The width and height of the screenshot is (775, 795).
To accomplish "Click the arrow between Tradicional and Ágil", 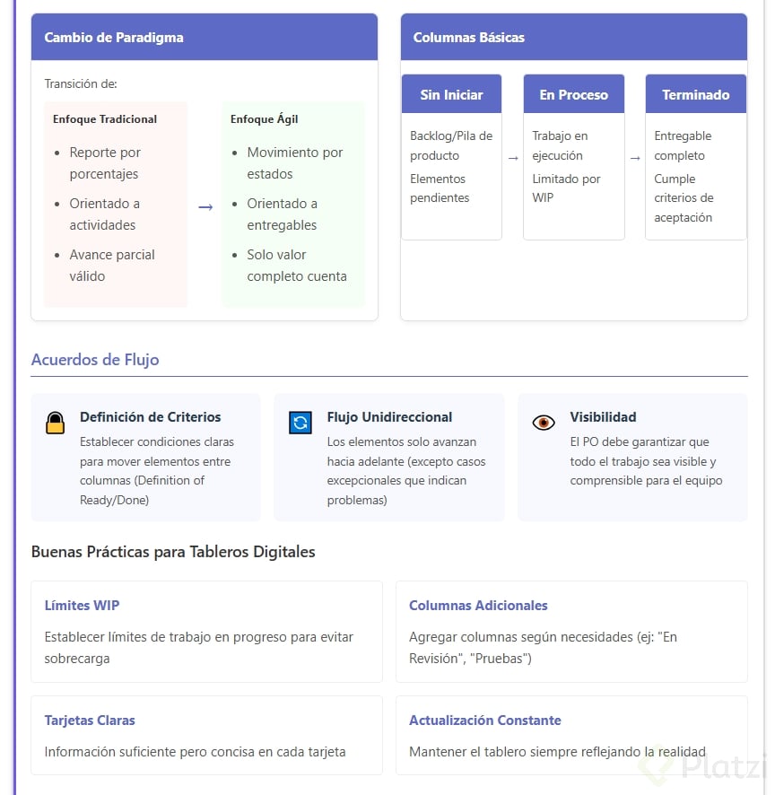I will [205, 207].
